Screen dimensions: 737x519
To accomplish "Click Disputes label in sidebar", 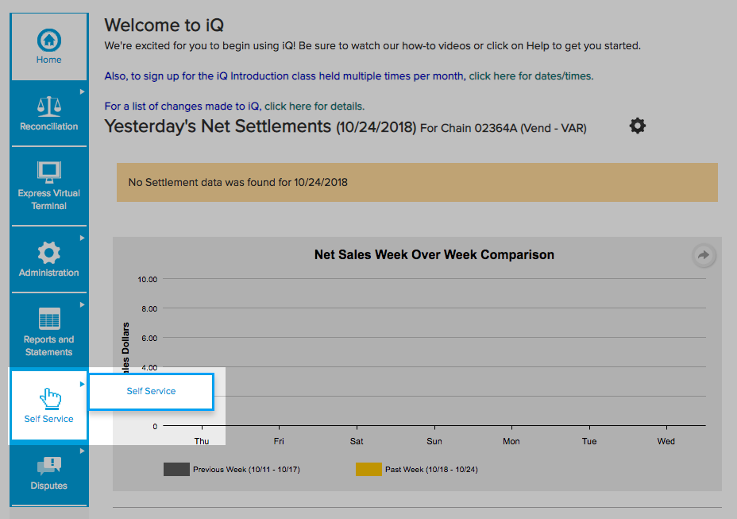I will click(x=49, y=486).
